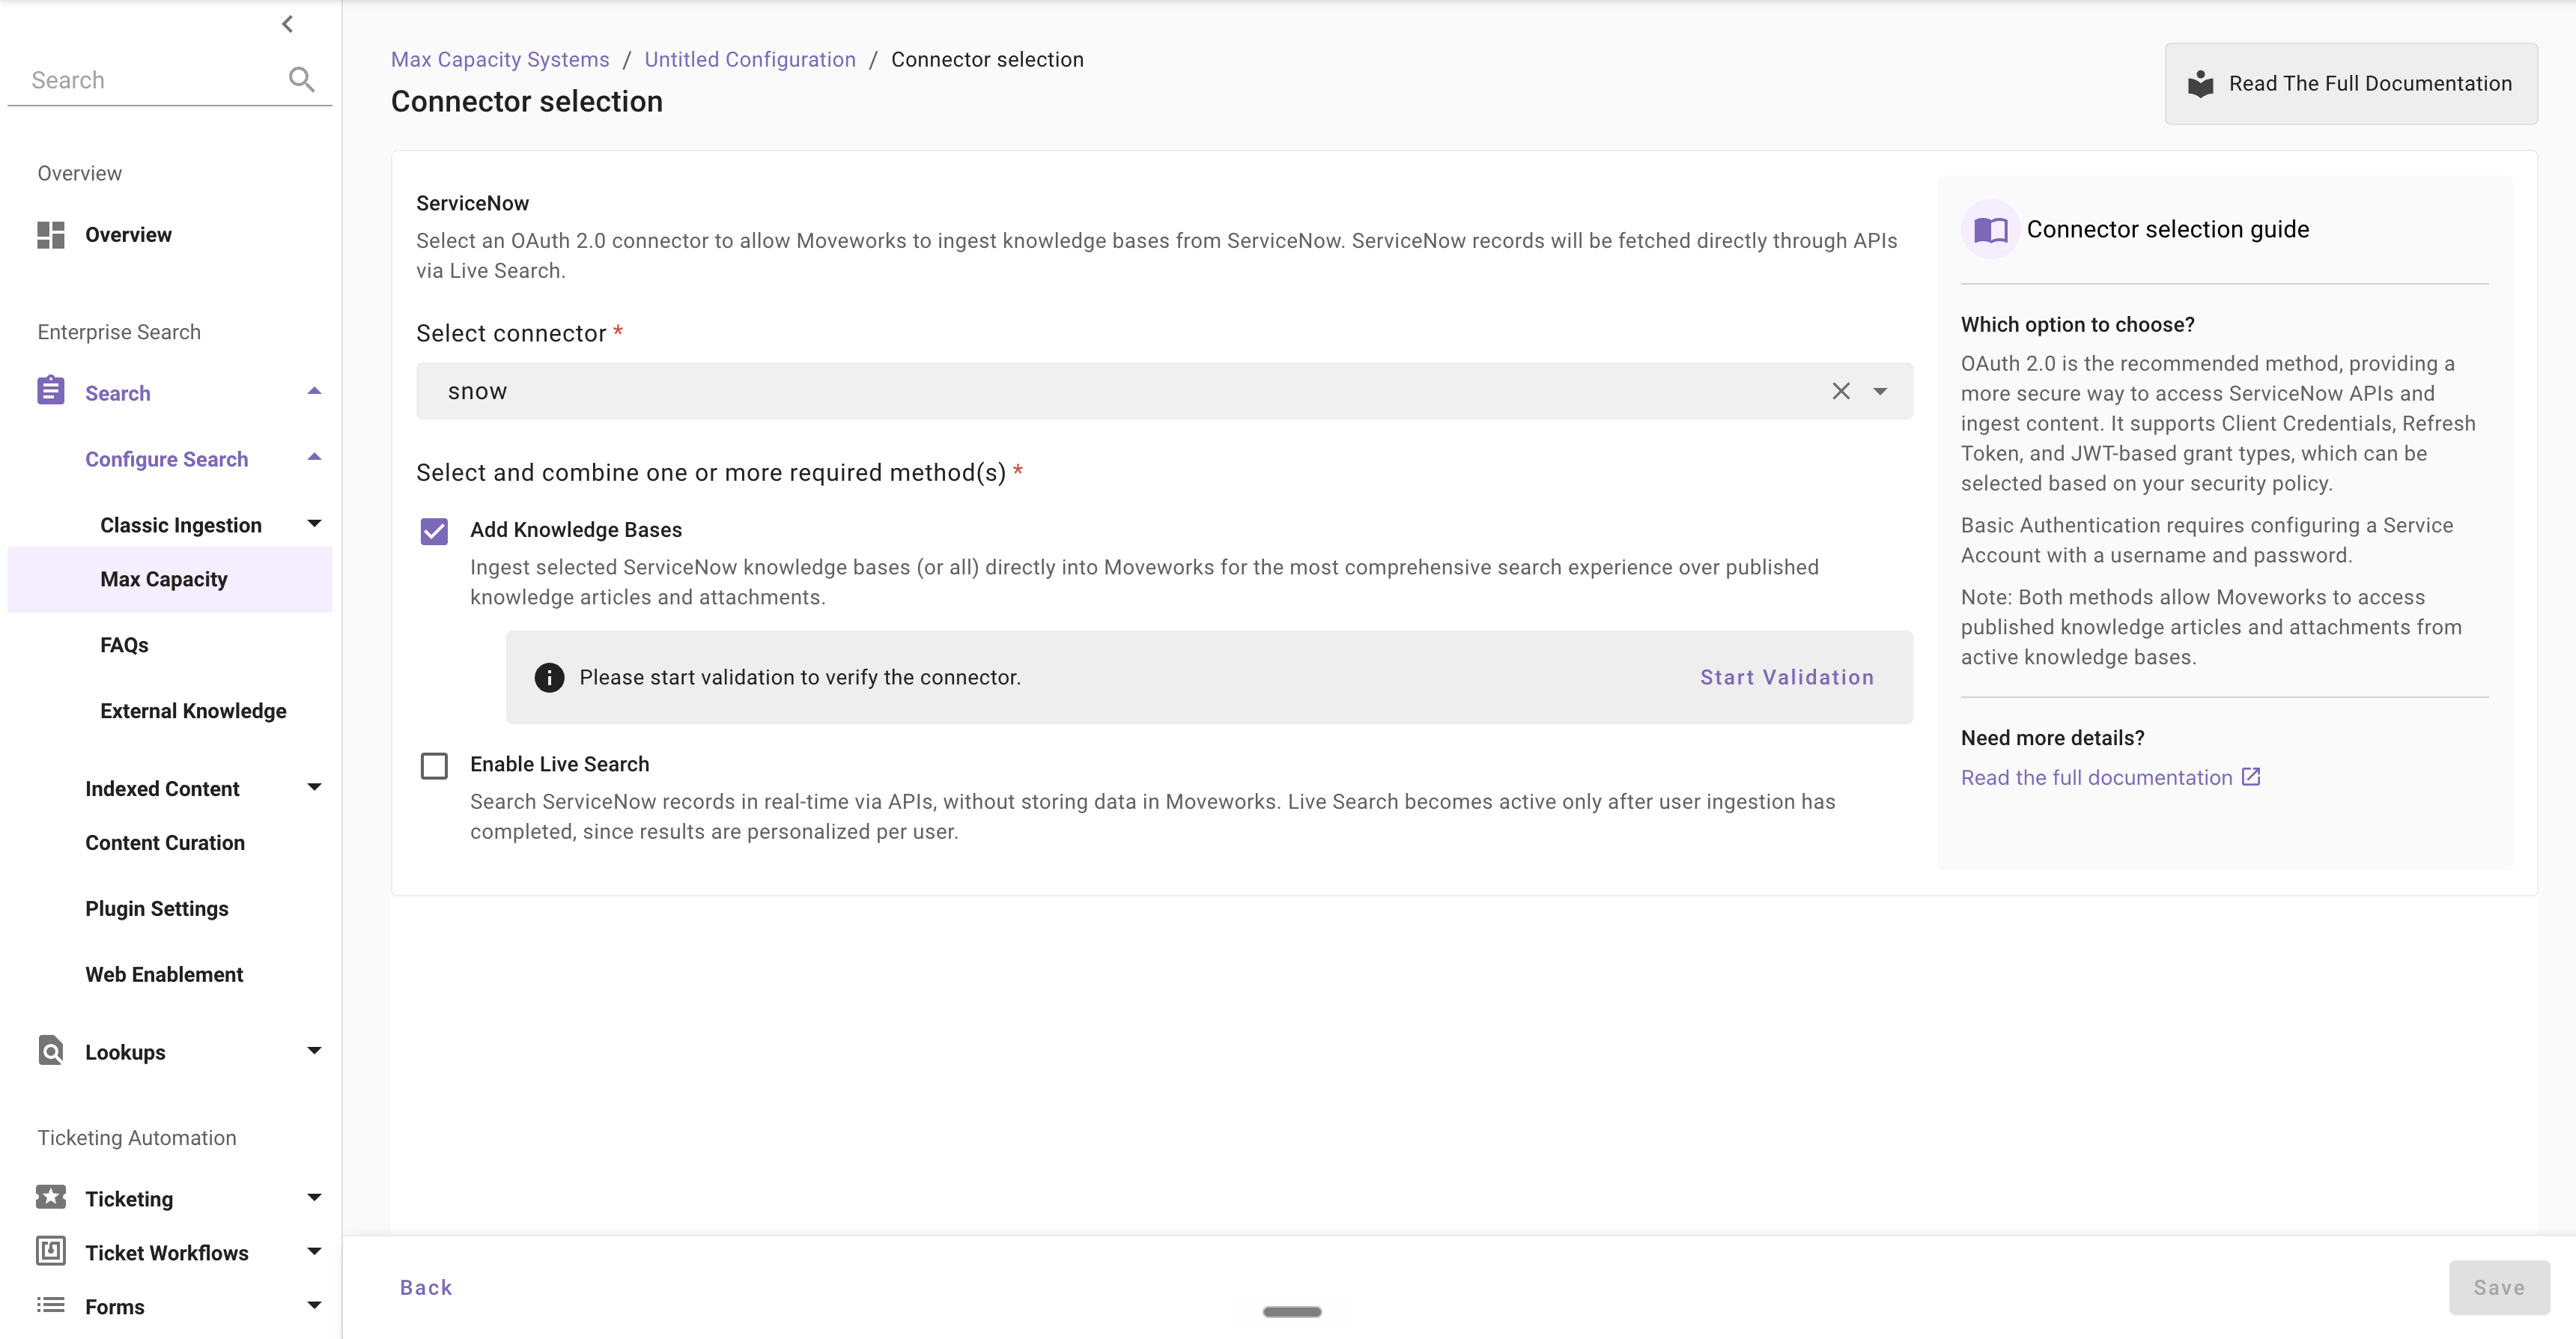Click Start Validation

click(1787, 677)
